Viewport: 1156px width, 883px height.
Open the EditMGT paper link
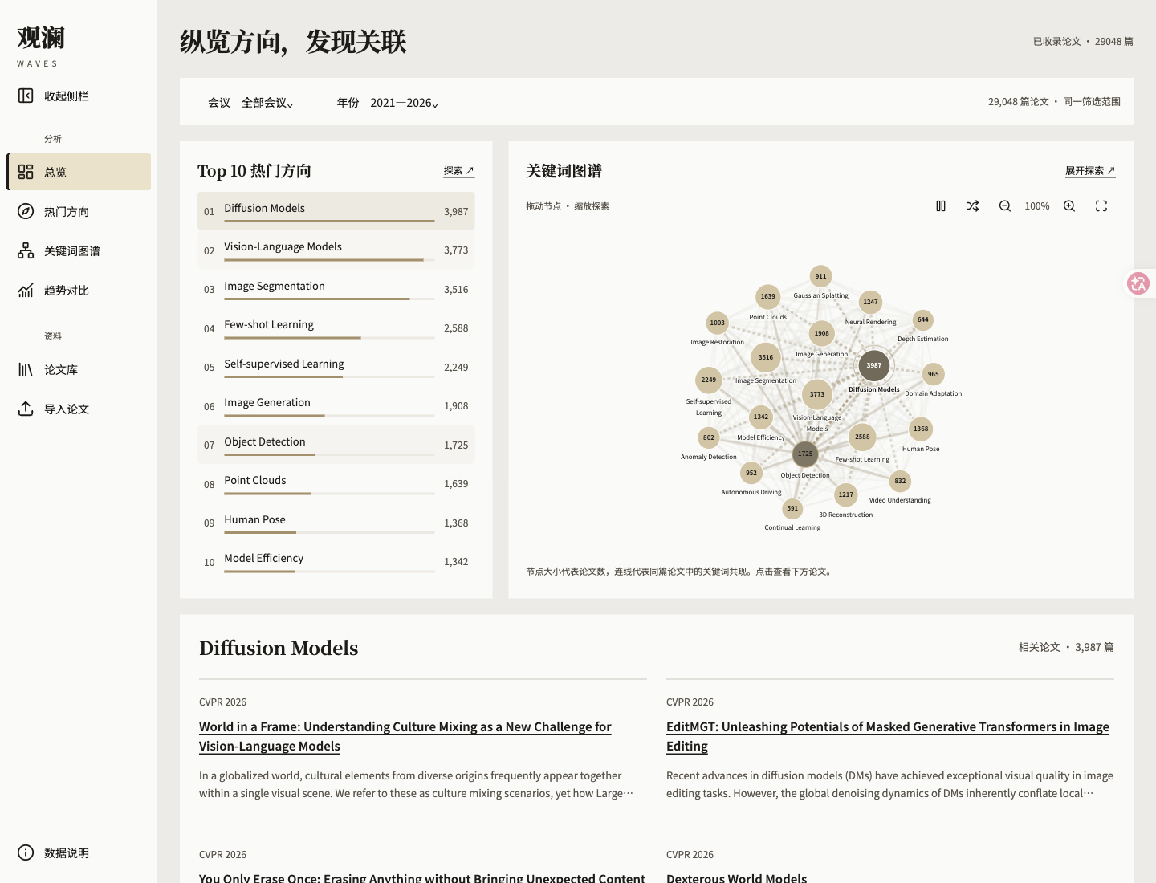click(888, 736)
